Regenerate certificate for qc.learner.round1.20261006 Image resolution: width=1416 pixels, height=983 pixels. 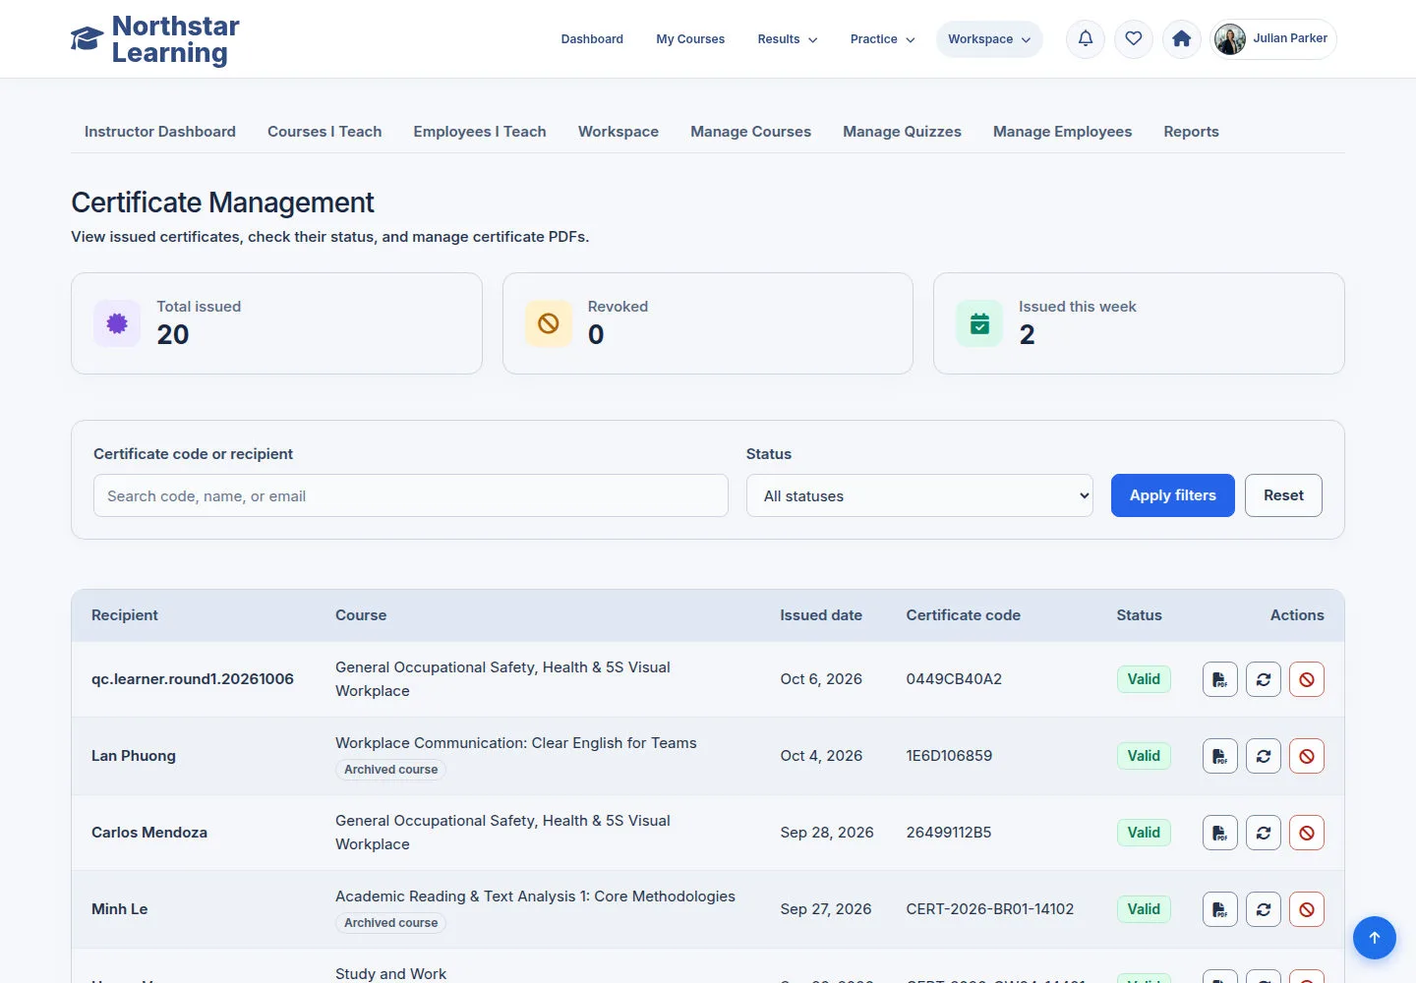point(1264,679)
